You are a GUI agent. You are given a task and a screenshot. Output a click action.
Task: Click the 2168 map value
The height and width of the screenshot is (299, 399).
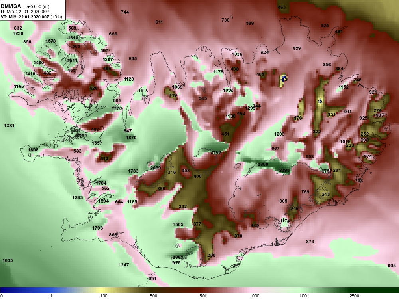(x=216, y=152)
